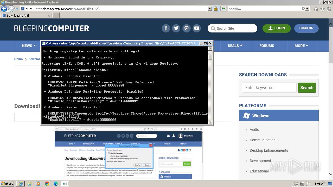333x187 pixels.
Task: Open the Desktop Enhancements category link
Action: point(269,150)
